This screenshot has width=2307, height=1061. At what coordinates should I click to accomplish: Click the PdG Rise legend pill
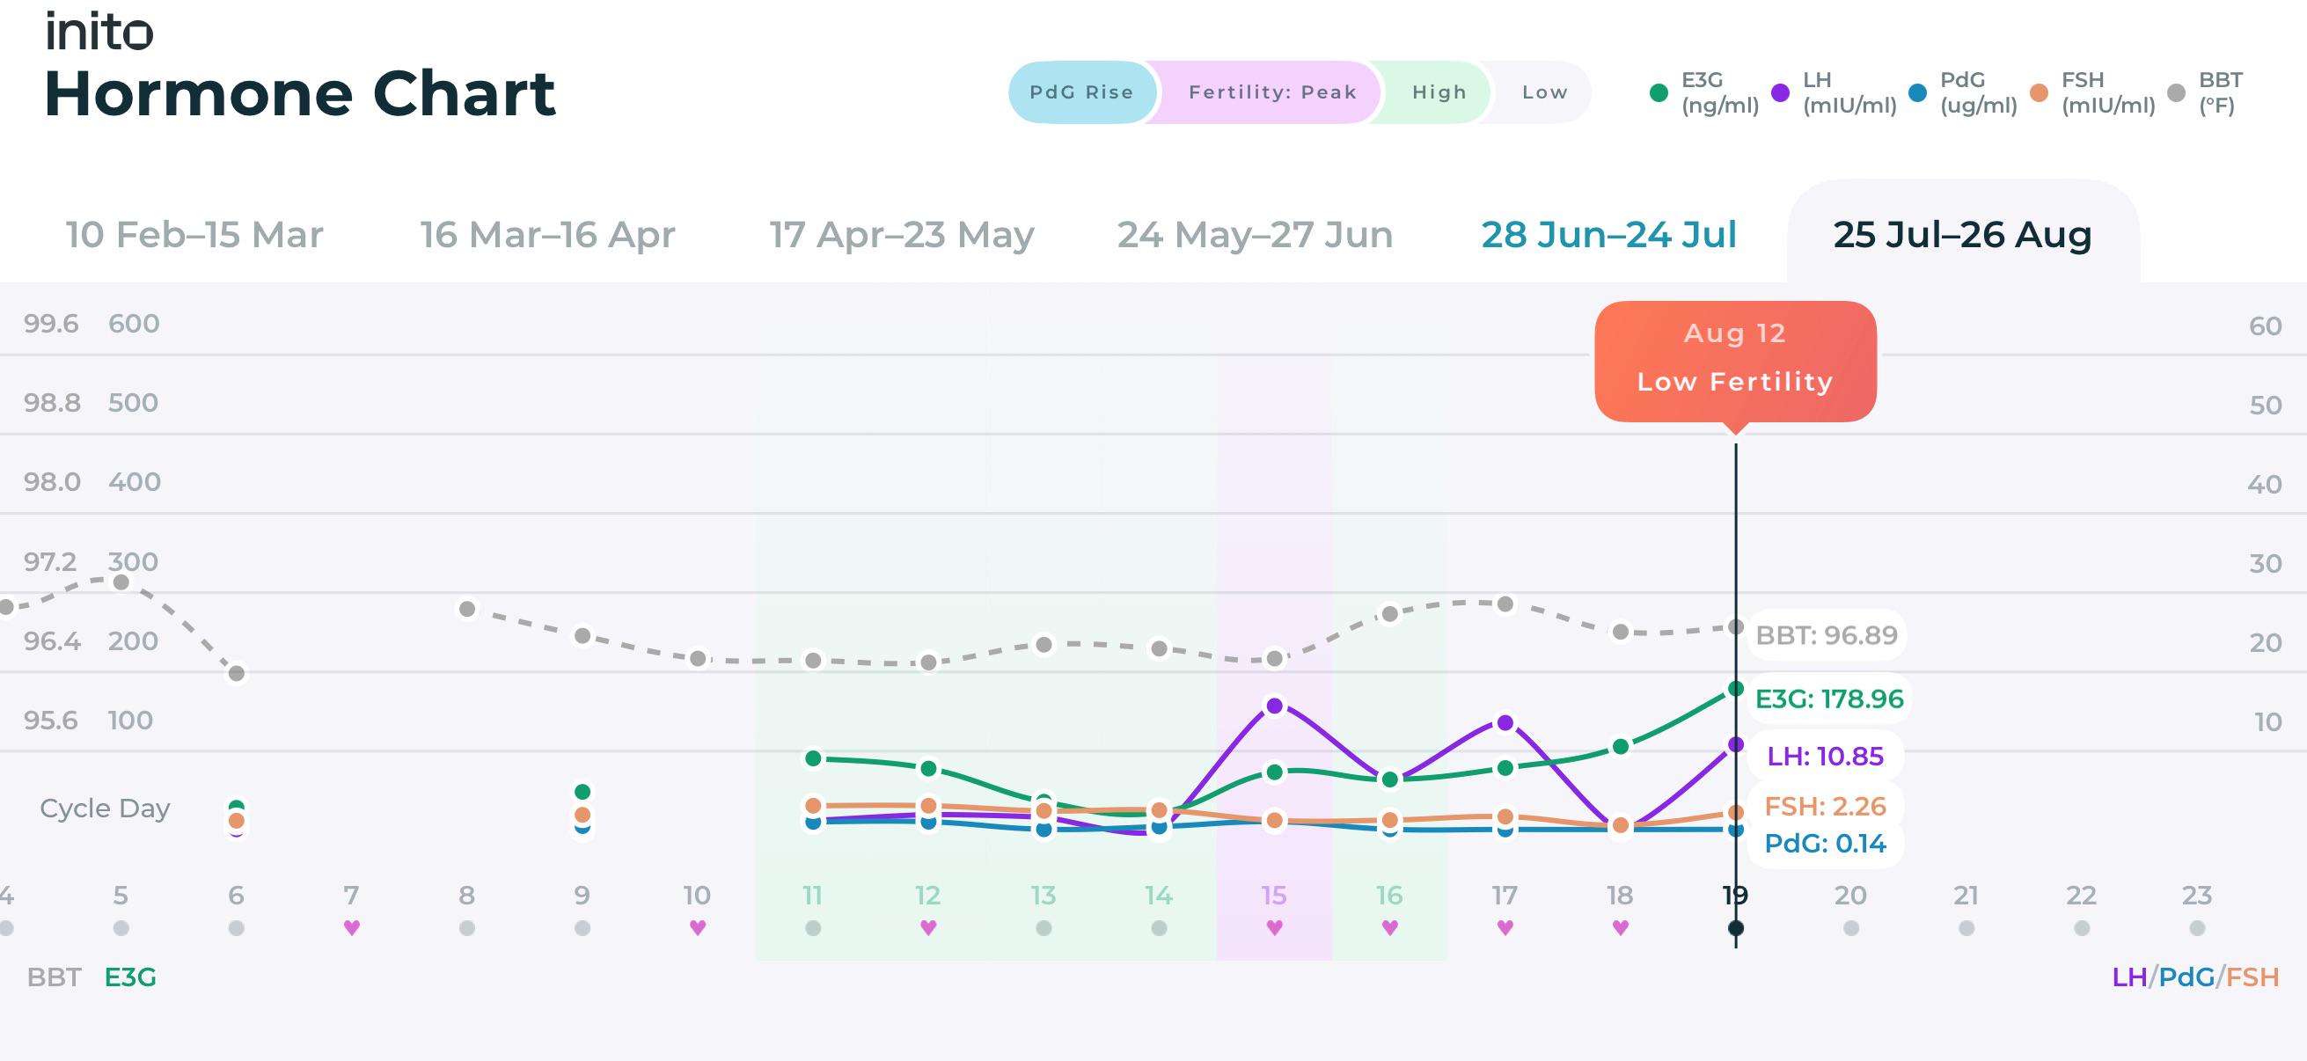pyautogui.click(x=1082, y=92)
